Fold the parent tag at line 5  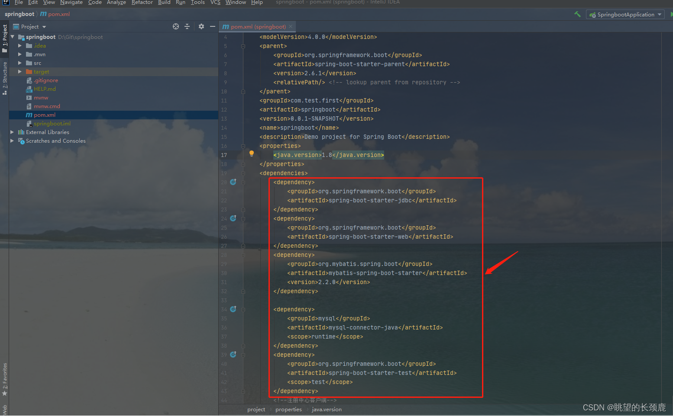coord(243,46)
